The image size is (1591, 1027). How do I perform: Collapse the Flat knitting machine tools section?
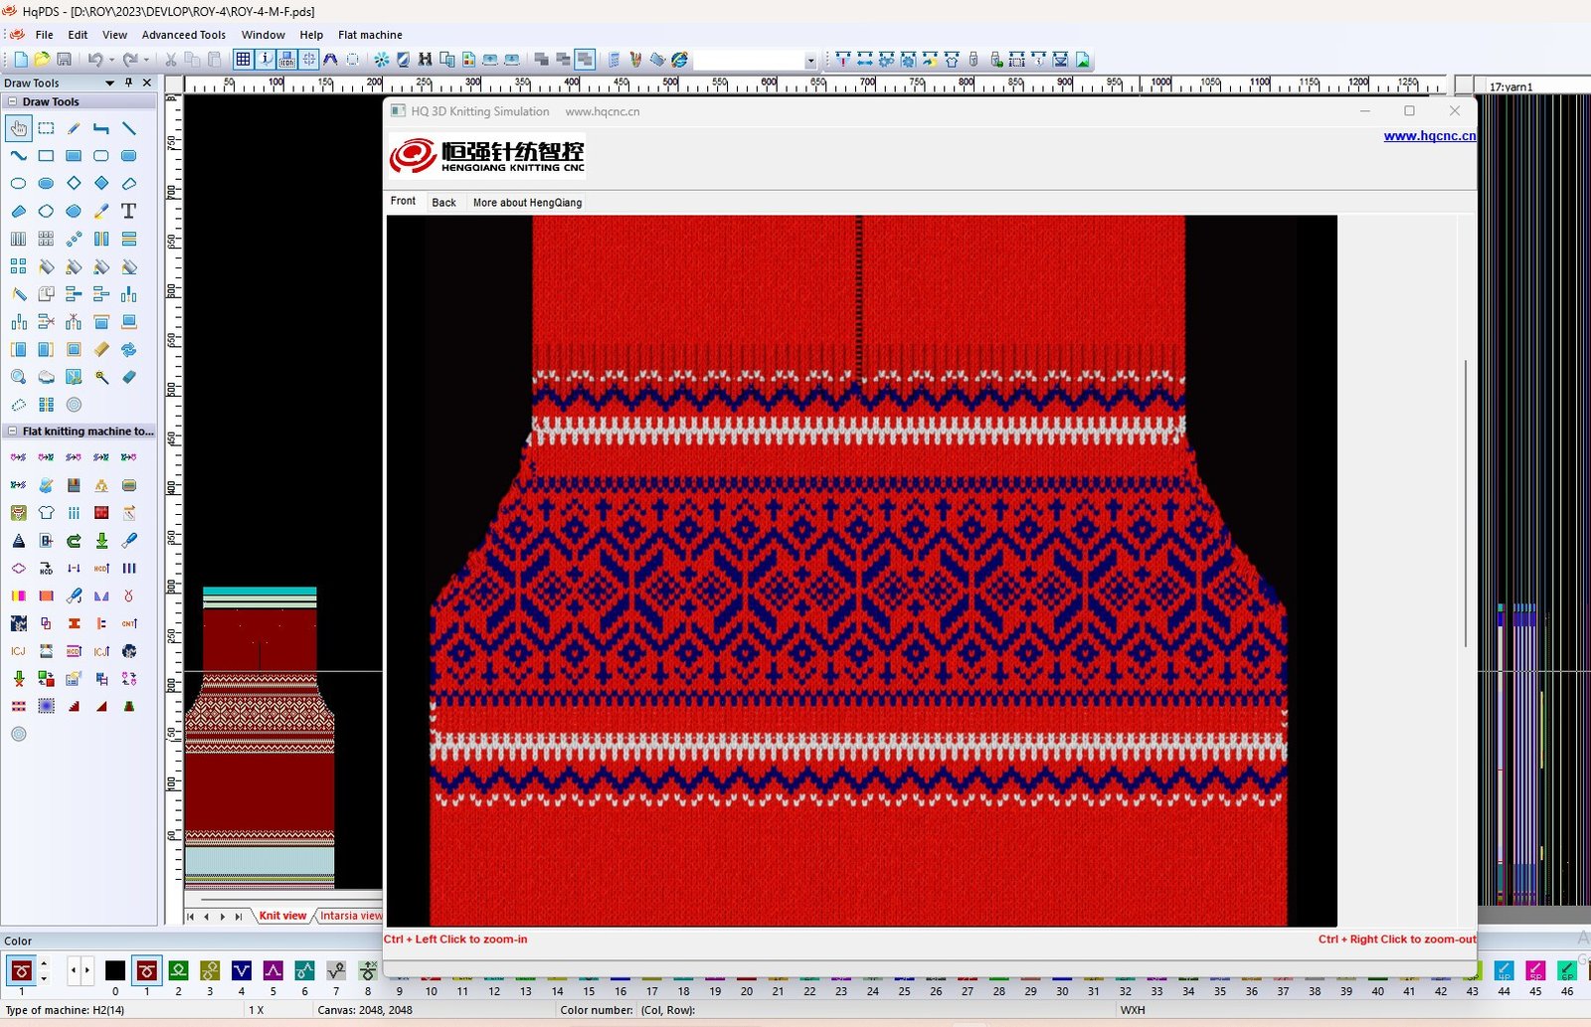click(12, 431)
